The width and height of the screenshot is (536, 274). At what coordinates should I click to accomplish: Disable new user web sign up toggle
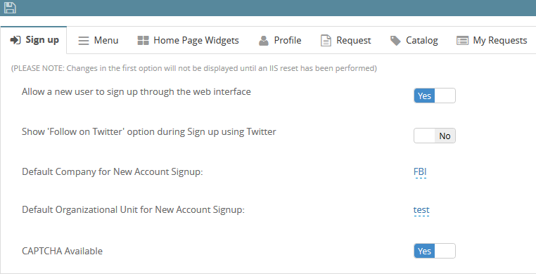click(435, 96)
